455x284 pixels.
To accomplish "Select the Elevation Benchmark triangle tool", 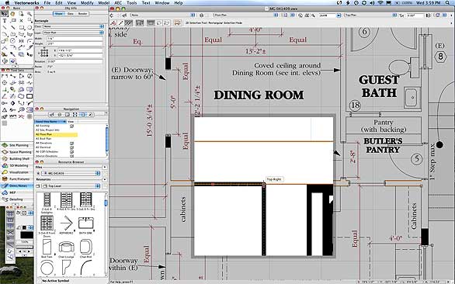I will tap(5, 110).
